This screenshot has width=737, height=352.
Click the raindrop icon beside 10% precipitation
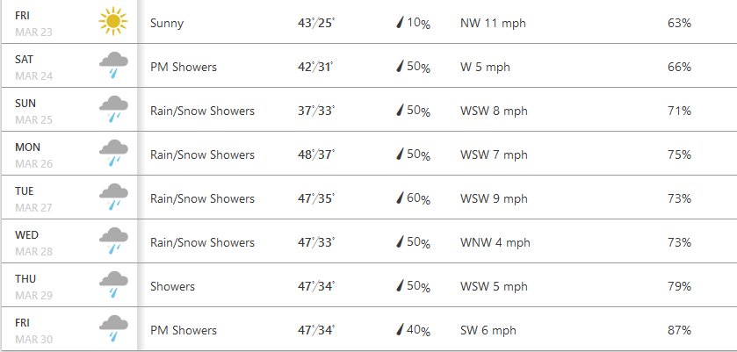(400, 22)
